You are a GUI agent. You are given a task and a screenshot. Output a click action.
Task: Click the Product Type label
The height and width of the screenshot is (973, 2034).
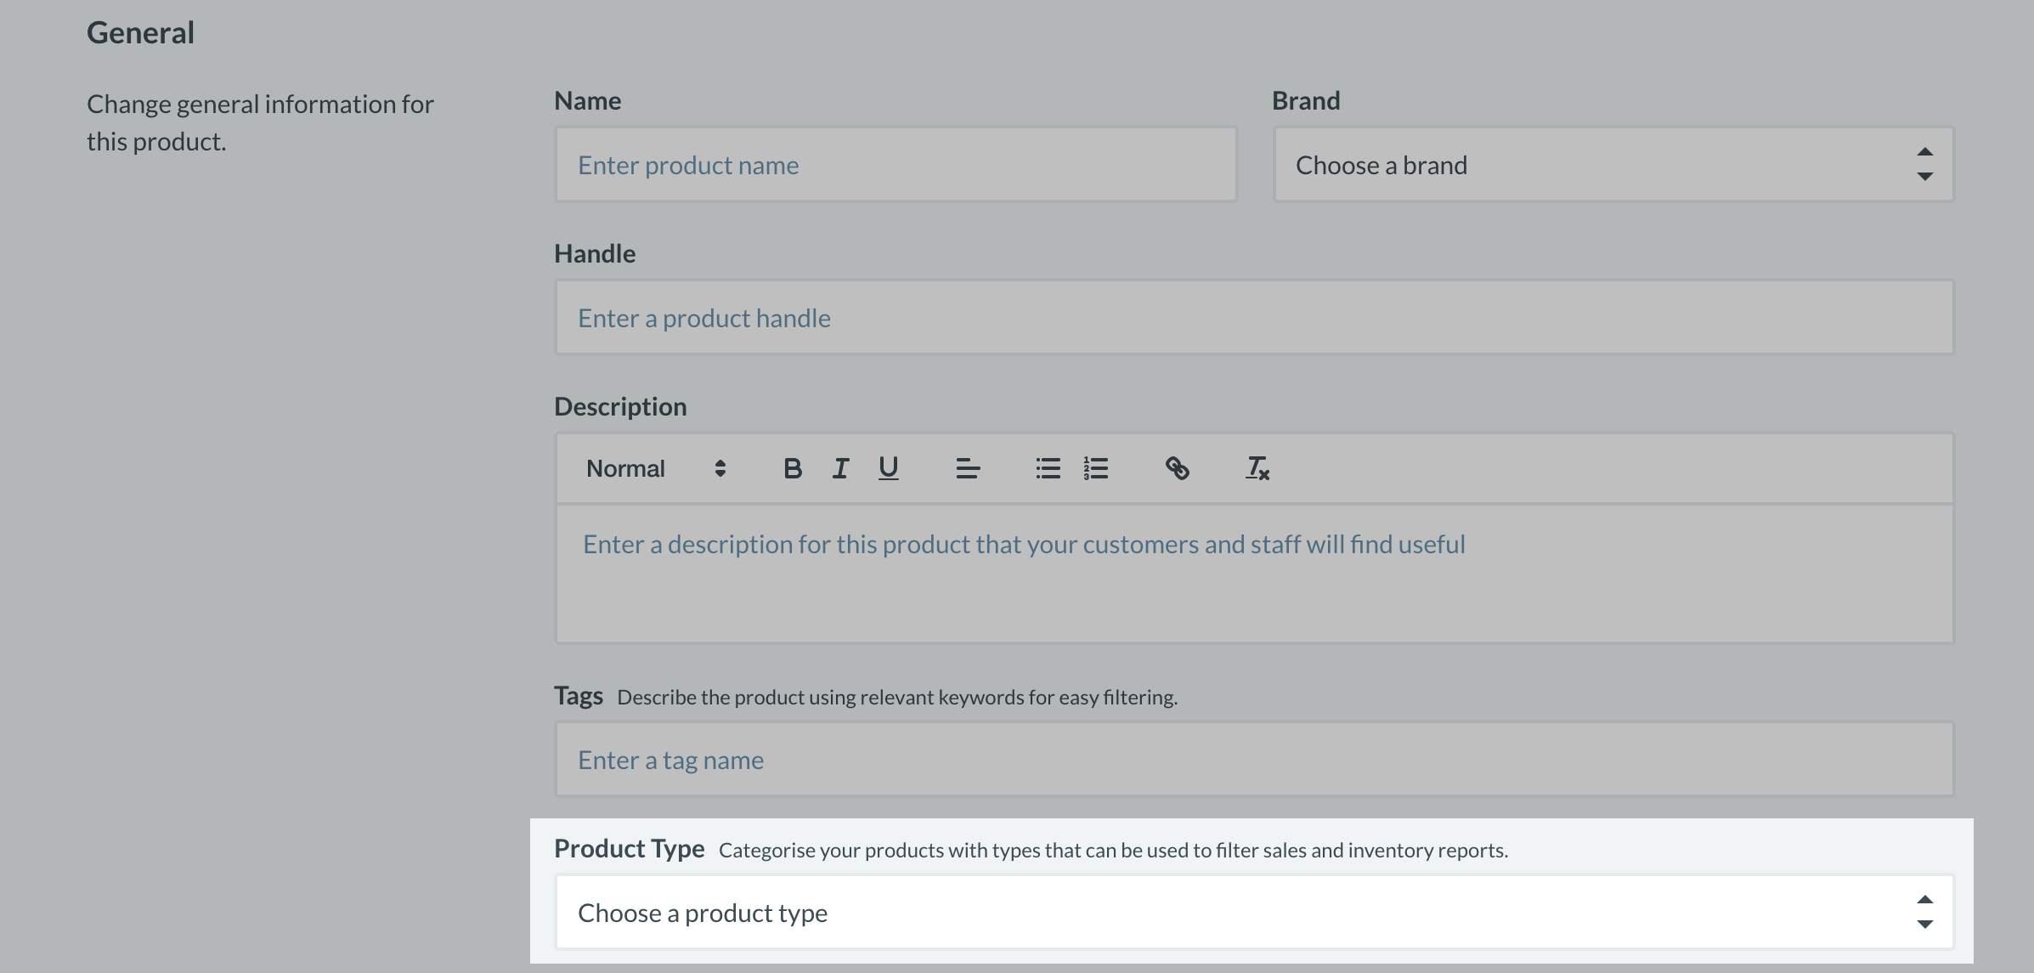[x=629, y=849]
